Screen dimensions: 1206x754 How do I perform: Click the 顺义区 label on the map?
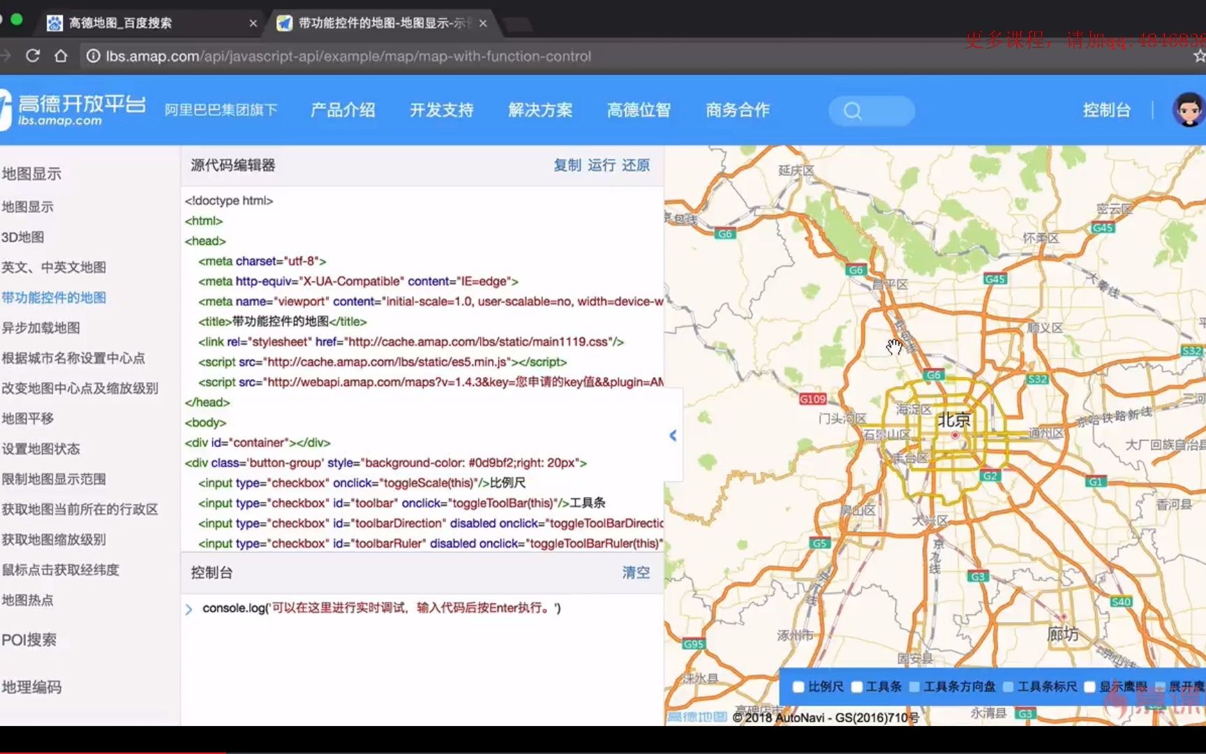tap(1045, 327)
